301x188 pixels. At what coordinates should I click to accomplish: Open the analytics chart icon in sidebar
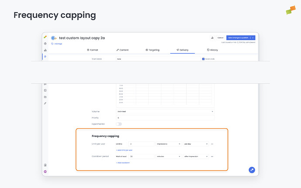click(x=45, y=50)
